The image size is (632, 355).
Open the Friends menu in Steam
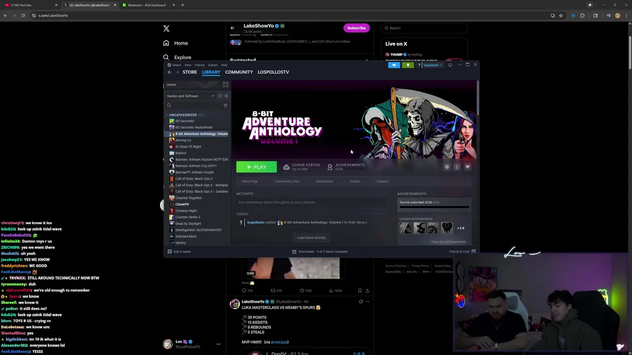199,65
